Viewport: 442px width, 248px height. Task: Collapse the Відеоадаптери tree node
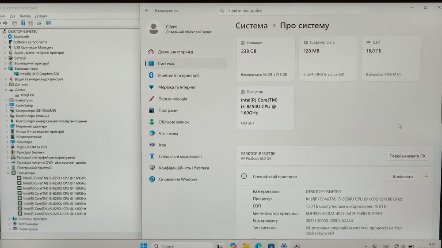tap(5, 69)
